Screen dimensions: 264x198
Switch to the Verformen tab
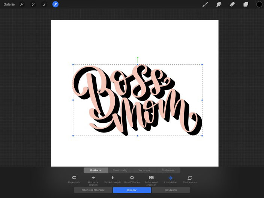pyautogui.click(x=168, y=170)
